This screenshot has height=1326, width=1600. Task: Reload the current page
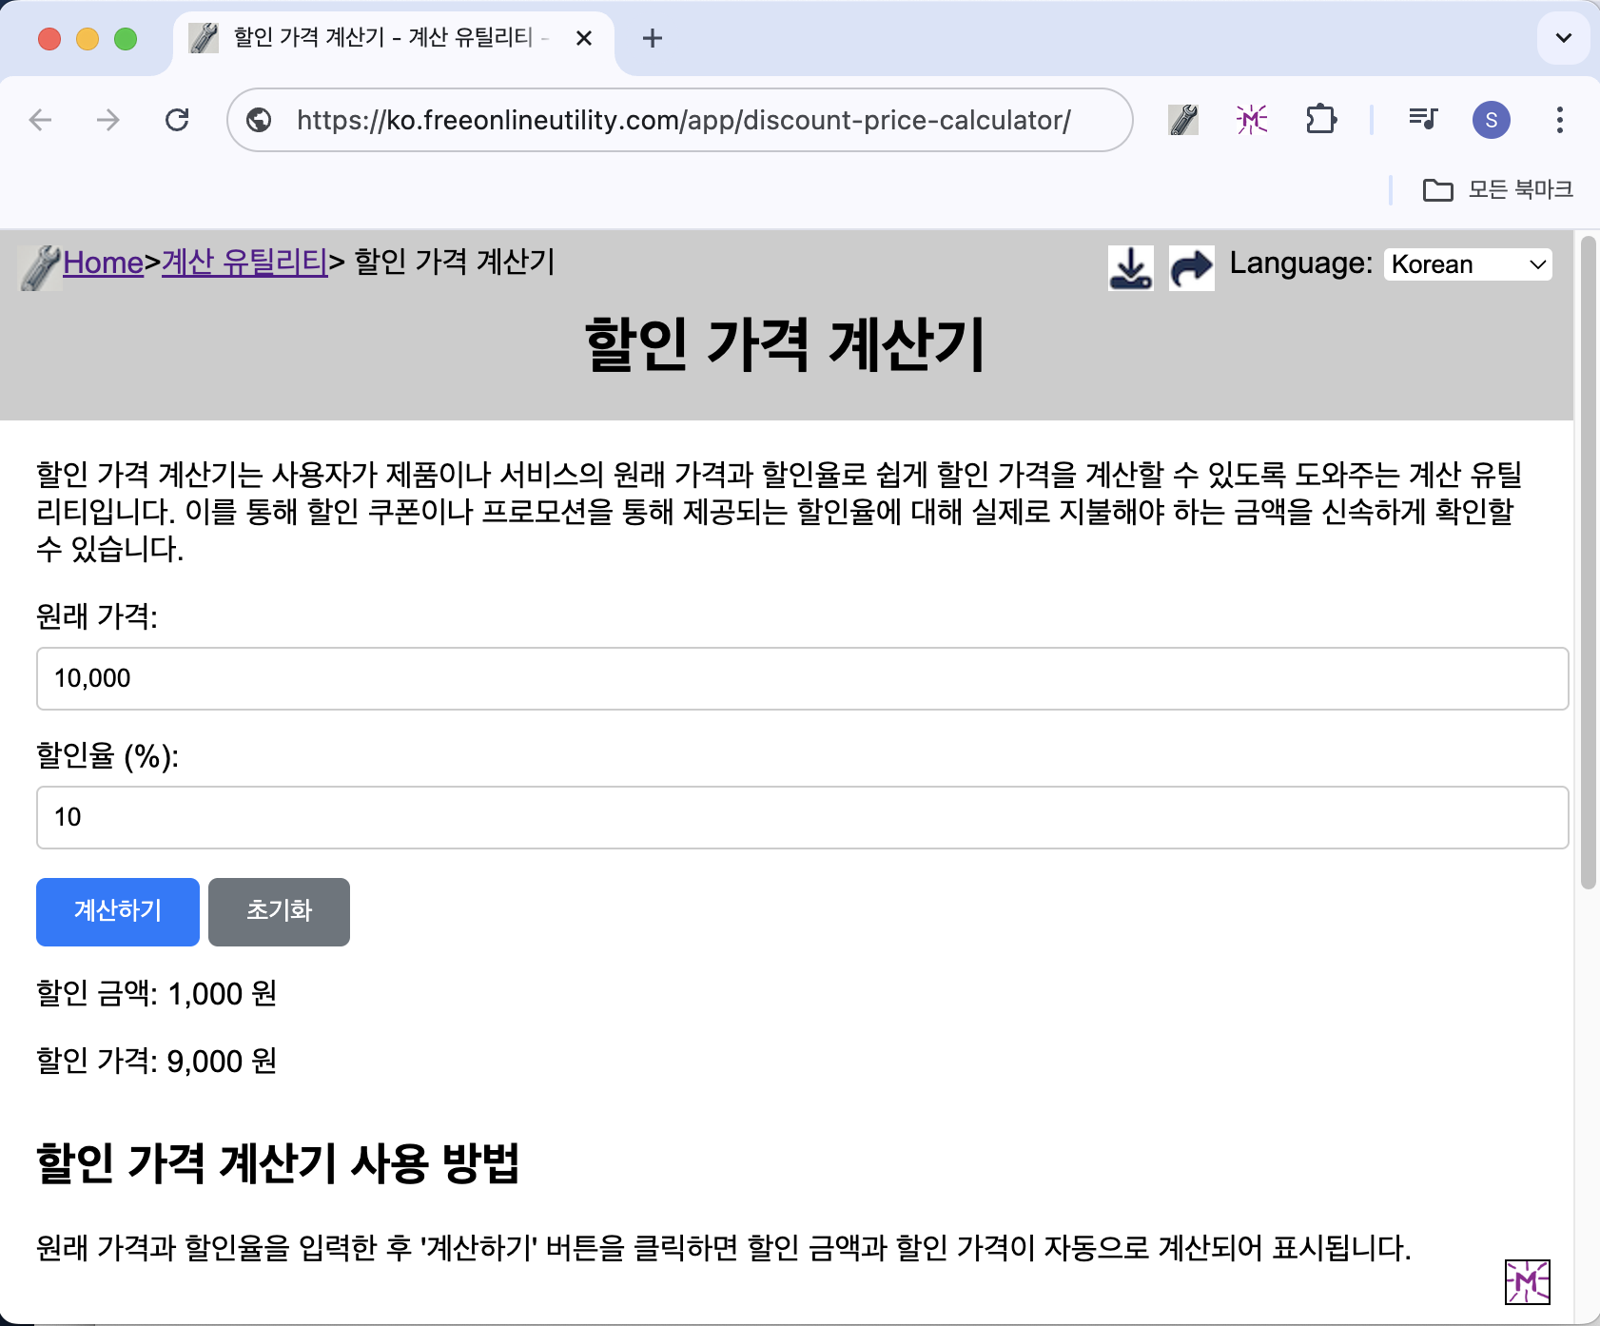[177, 120]
